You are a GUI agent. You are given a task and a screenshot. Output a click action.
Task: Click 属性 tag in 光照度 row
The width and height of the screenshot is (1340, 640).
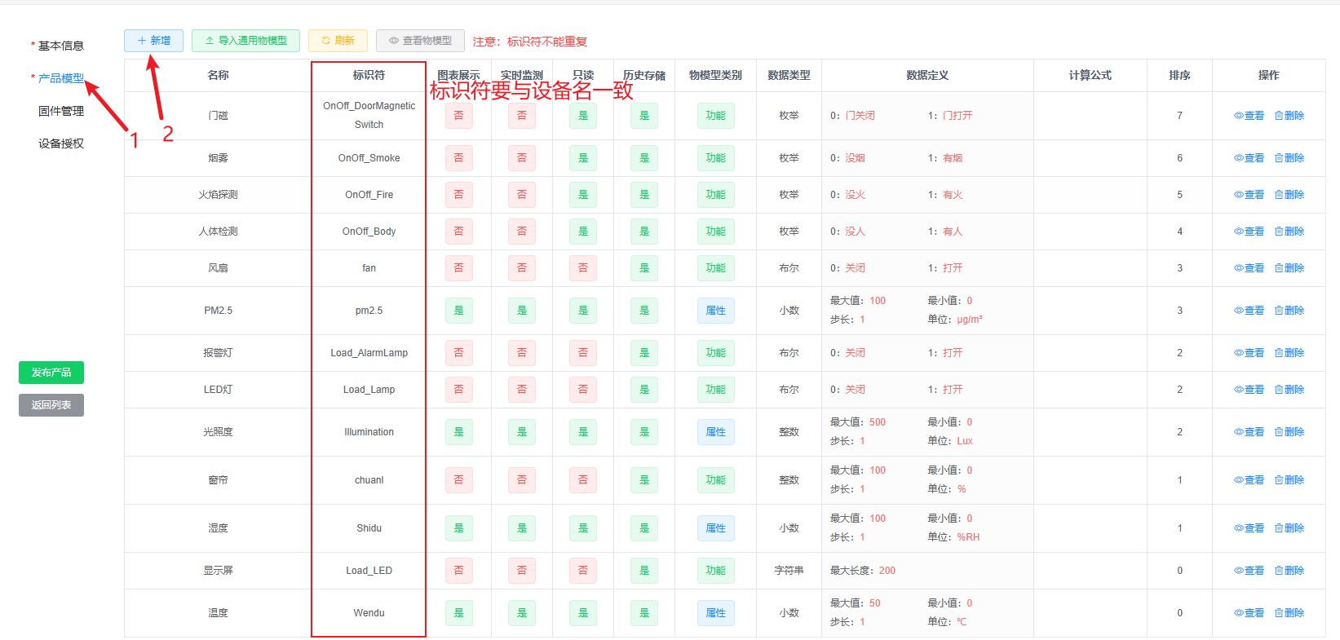(x=715, y=432)
